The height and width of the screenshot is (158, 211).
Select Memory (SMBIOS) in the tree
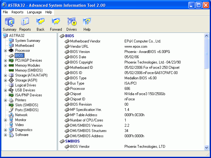(x=29, y=70)
